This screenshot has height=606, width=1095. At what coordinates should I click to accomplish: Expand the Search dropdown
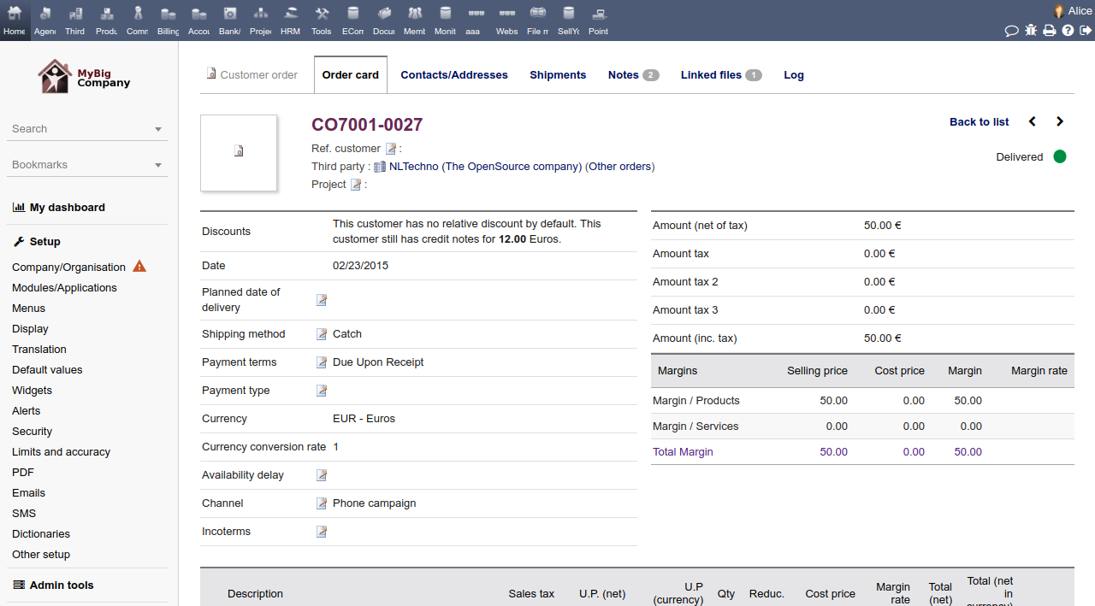pyautogui.click(x=158, y=129)
